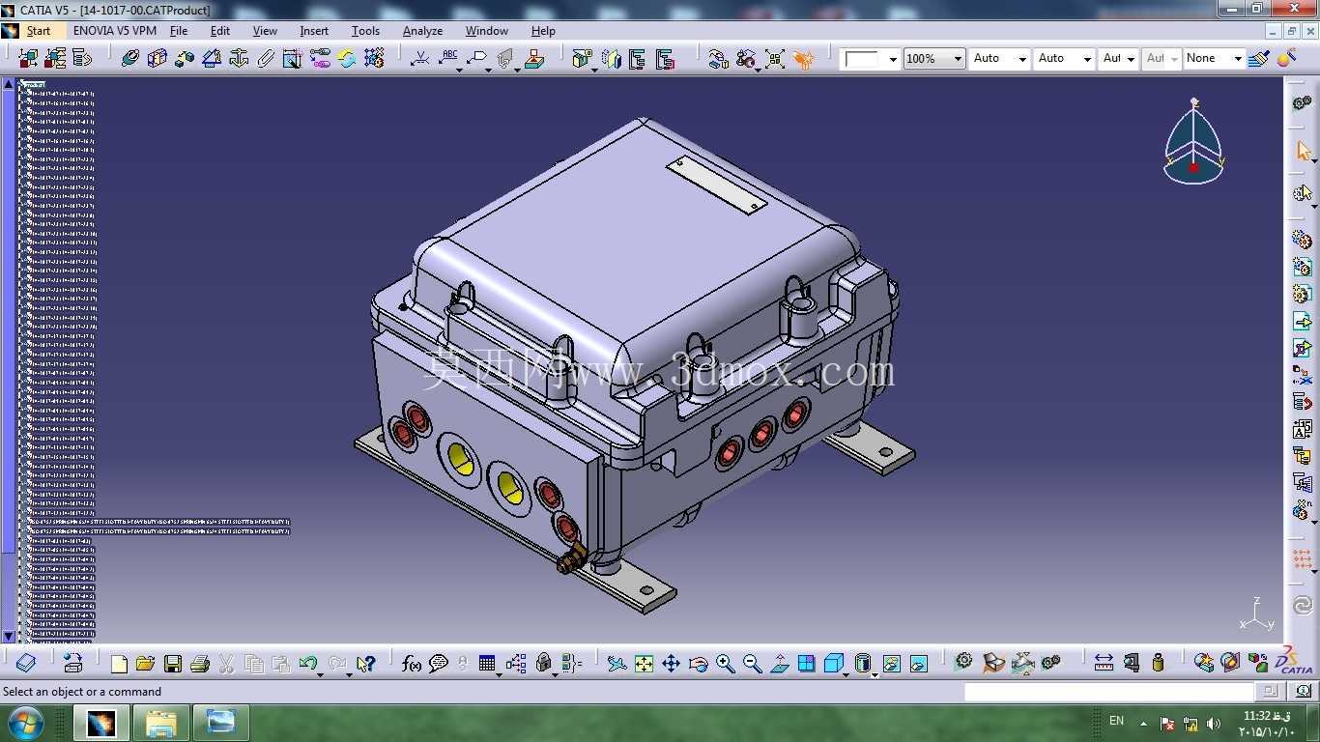This screenshot has height=742, width=1320.
Task: Click the EN language indicator in tray
Action: click(x=1116, y=722)
